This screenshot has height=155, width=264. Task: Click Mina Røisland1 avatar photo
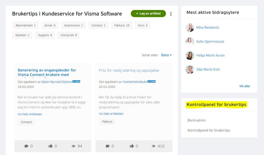click(x=190, y=28)
